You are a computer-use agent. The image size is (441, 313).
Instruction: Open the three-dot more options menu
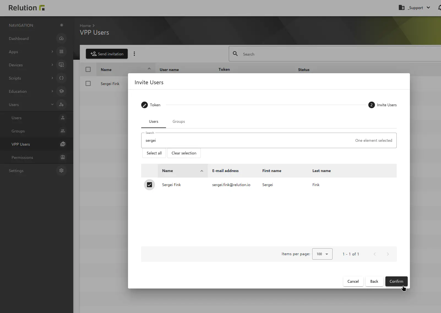point(134,54)
